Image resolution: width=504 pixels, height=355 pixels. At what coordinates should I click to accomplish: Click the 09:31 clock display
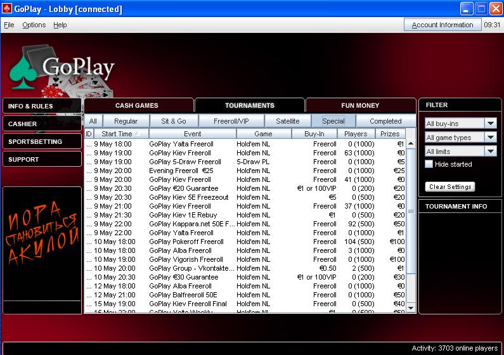pos(492,25)
